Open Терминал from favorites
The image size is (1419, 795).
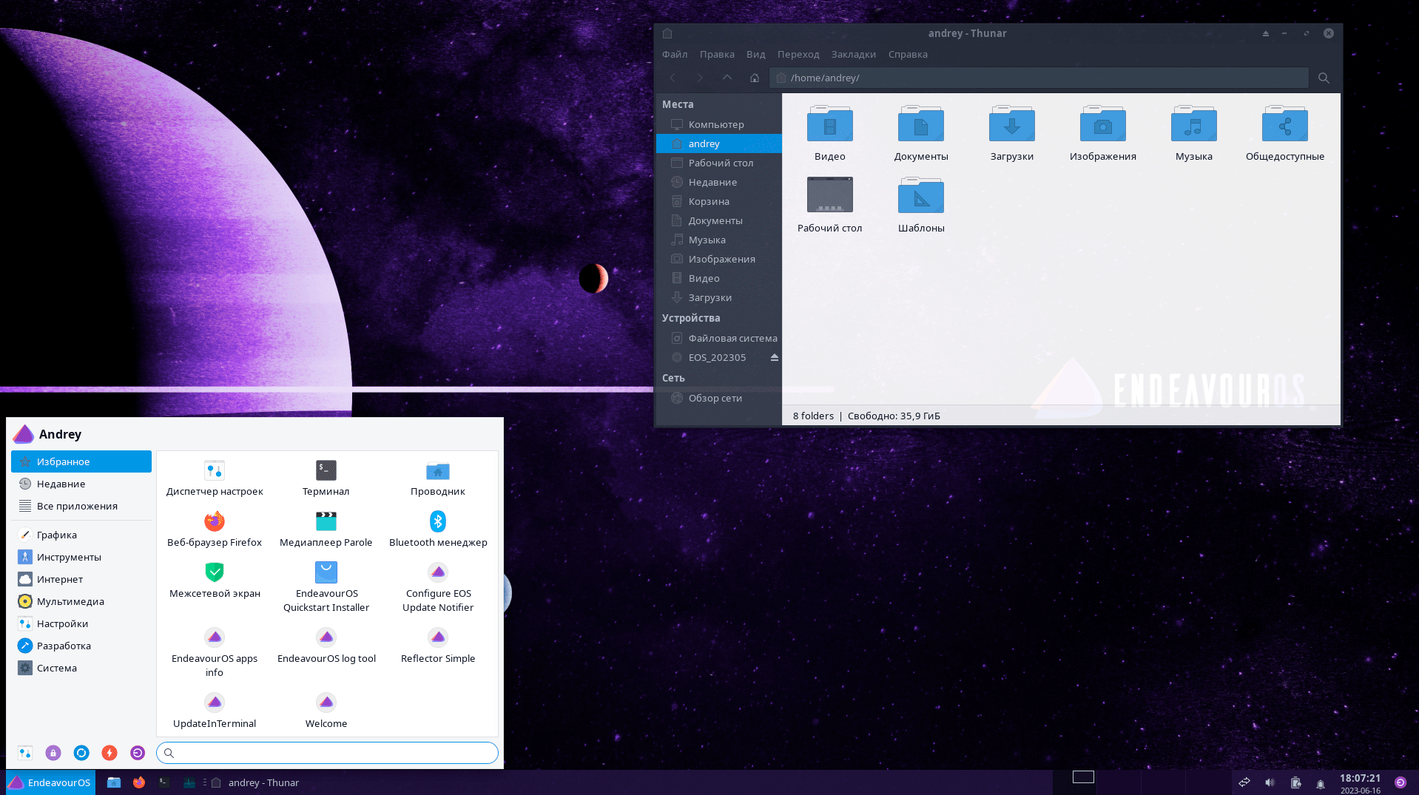tap(326, 478)
